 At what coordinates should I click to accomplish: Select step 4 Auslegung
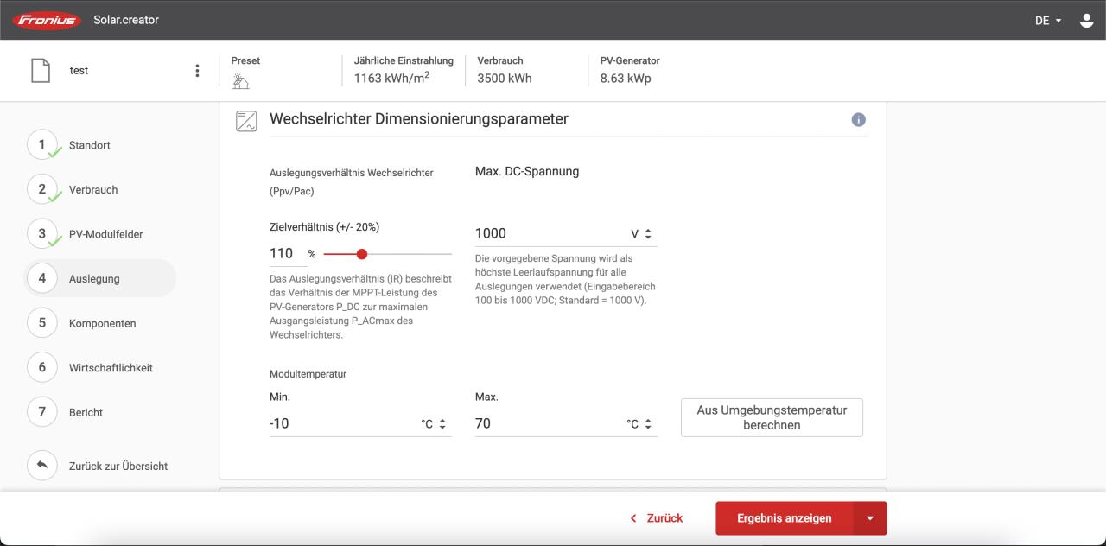point(99,278)
